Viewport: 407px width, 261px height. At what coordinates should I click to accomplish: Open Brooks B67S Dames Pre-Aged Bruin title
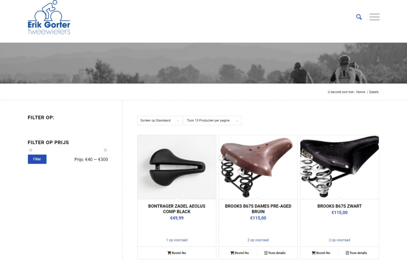(258, 209)
